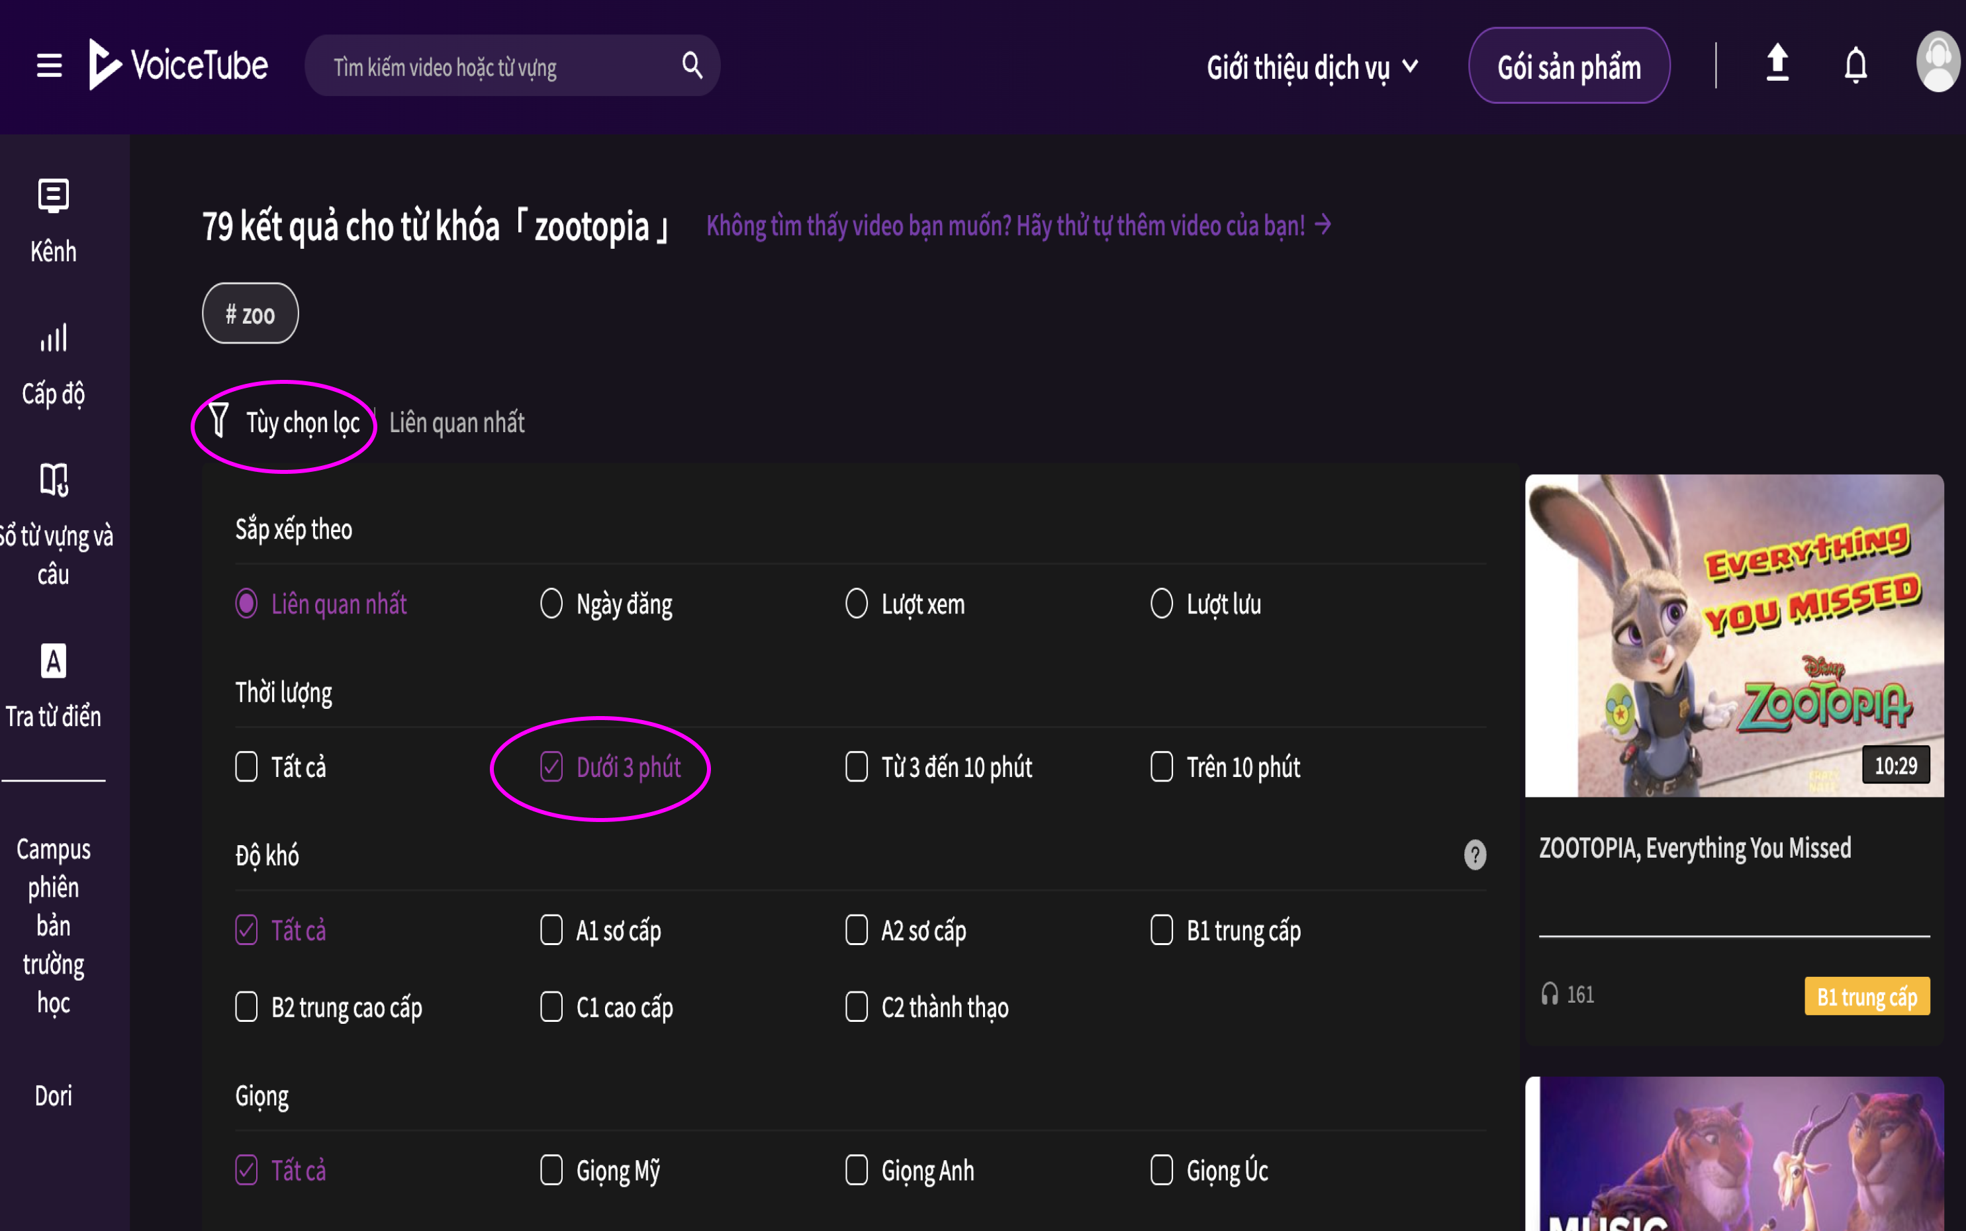This screenshot has width=1966, height=1231.
Task: Expand the Giới thiệu dịch vụ dropdown
Action: [1311, 68]
